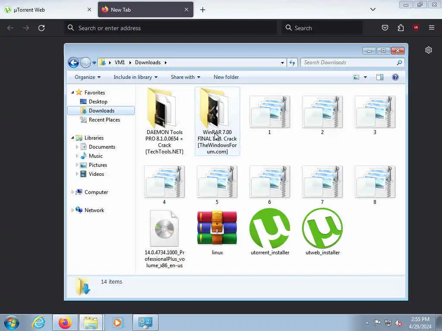Select the zip archive named 6

click(x=269, y=185)
